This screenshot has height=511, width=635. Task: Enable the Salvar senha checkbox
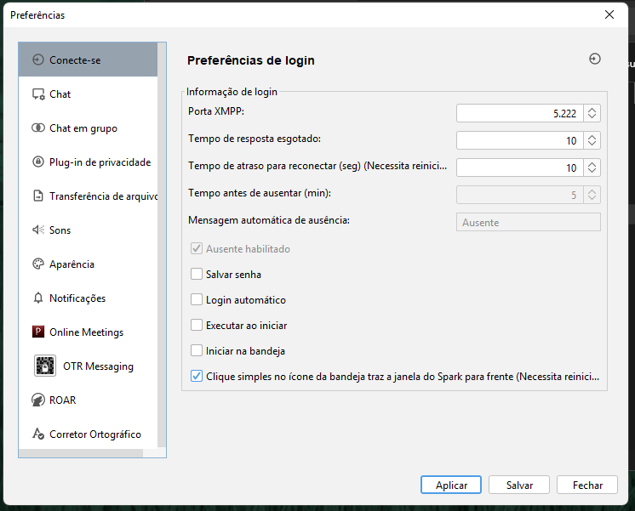(197, 274)
